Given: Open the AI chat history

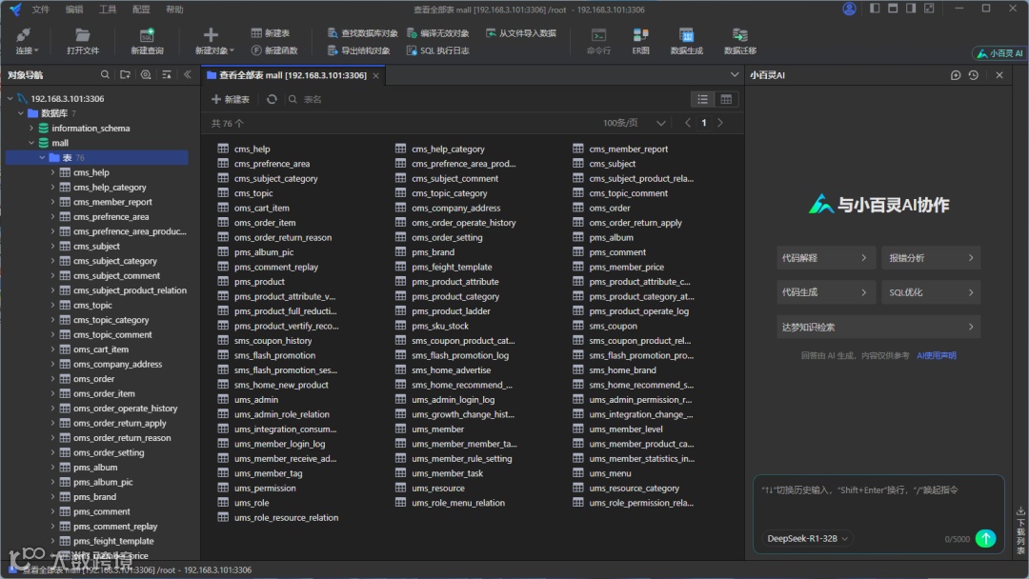Looking at the screenshot, I should click(x=974, y=74).
